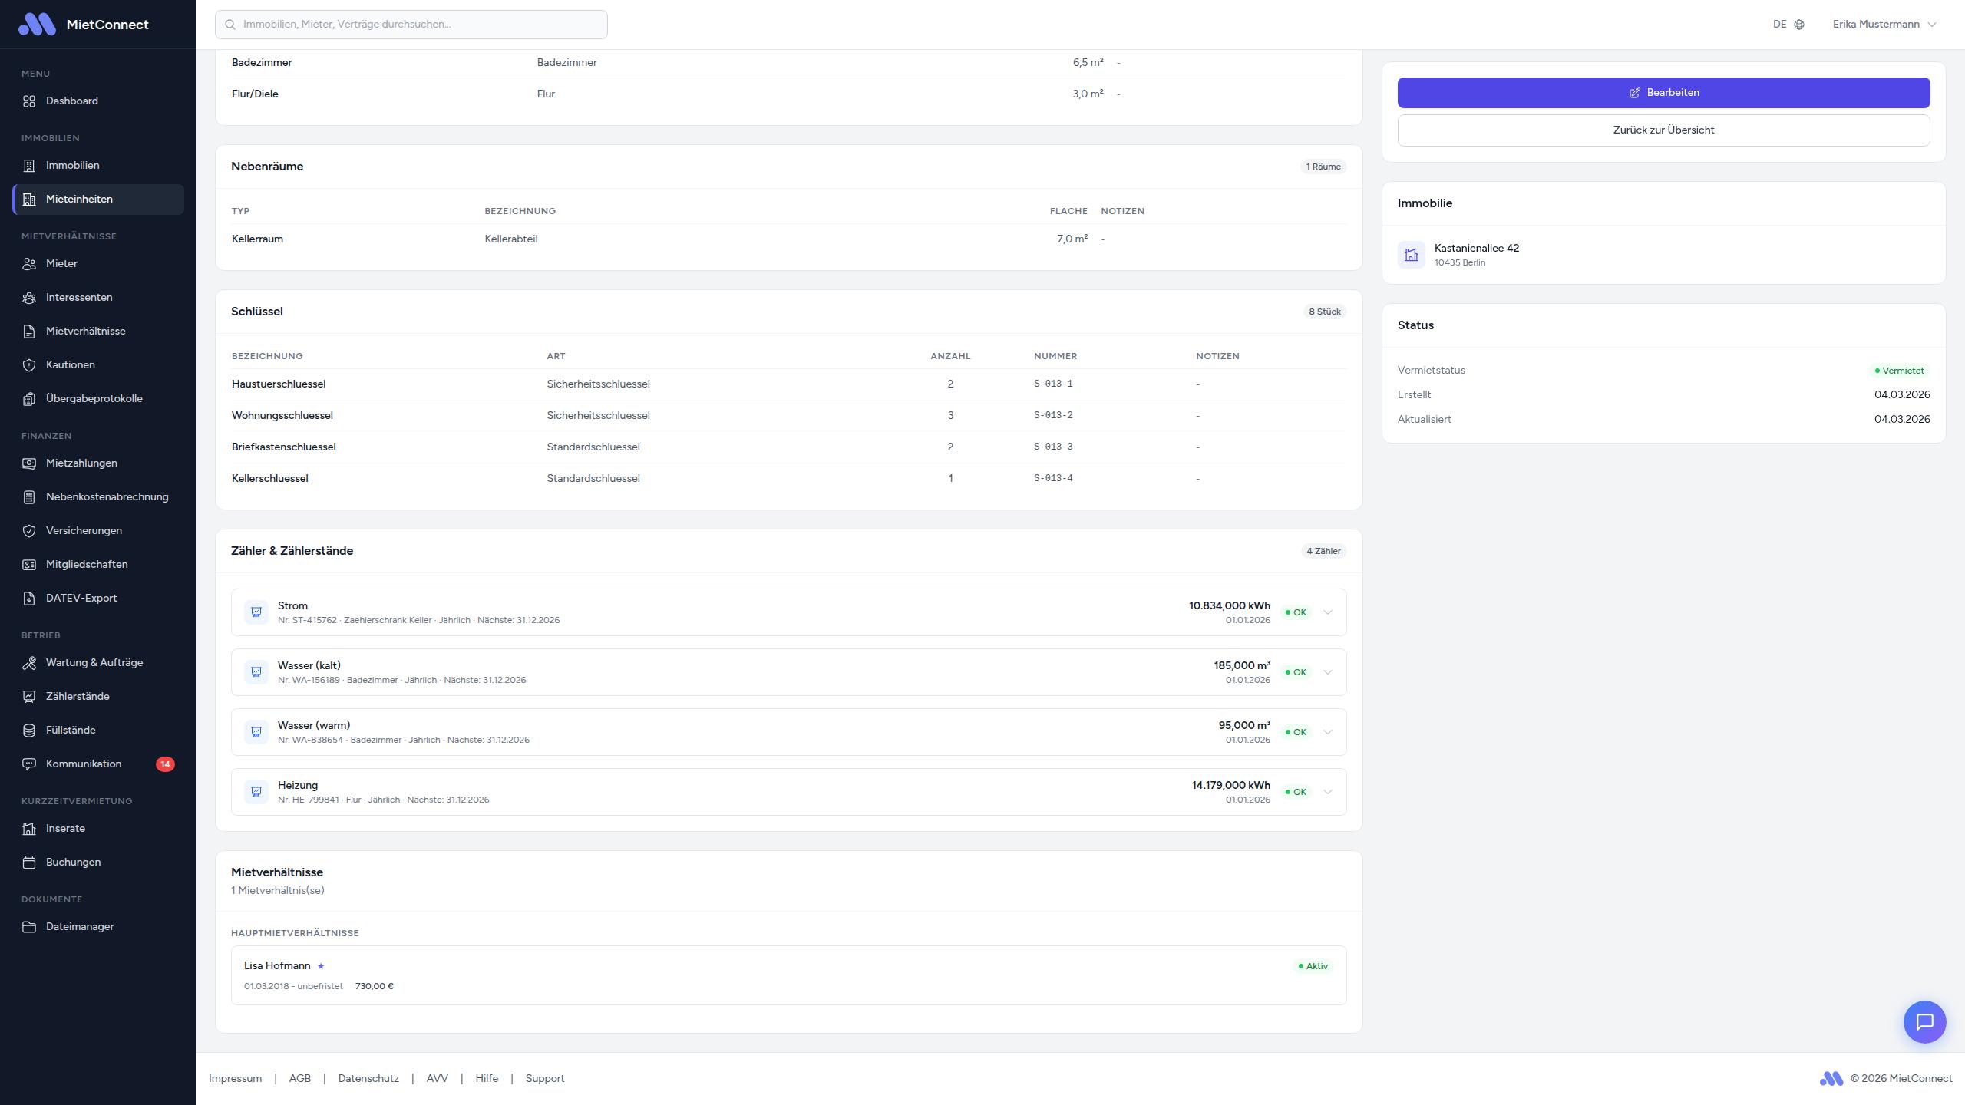Expand the Wasser (warm) meter details
This screenshot has height=1105, width=1965.
pyautogui.click(x=1328, y=732)
